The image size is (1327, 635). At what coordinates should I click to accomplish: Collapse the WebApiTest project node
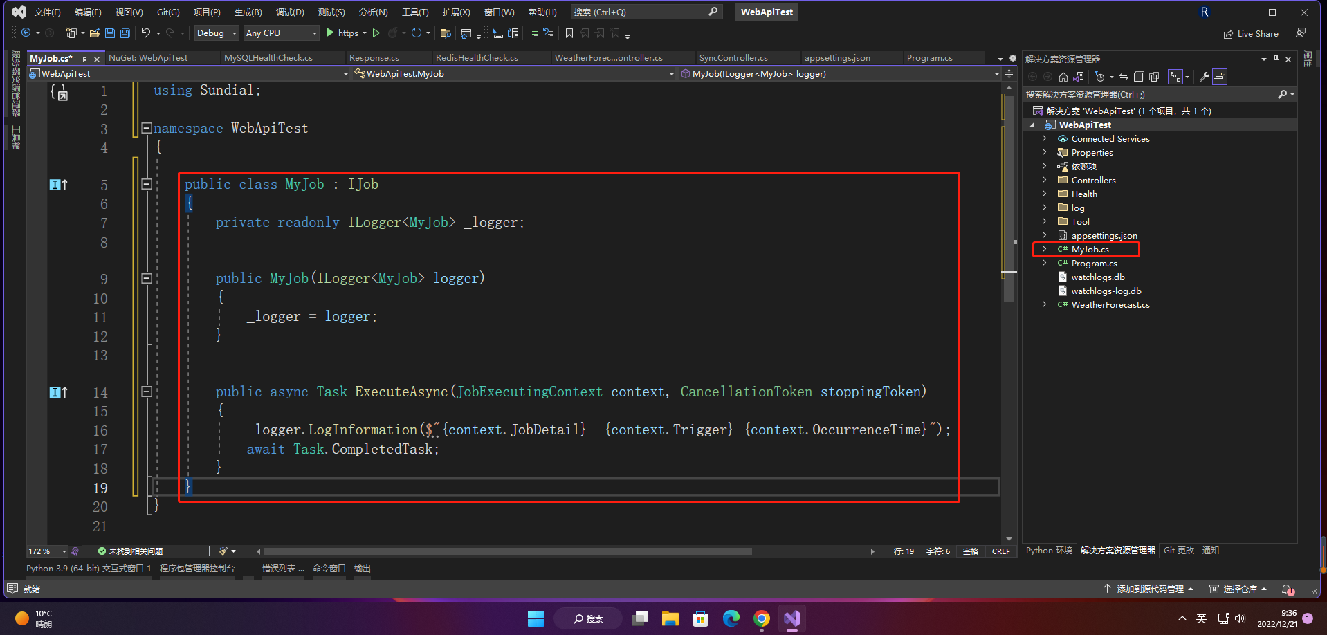[x=1033, y=125]
